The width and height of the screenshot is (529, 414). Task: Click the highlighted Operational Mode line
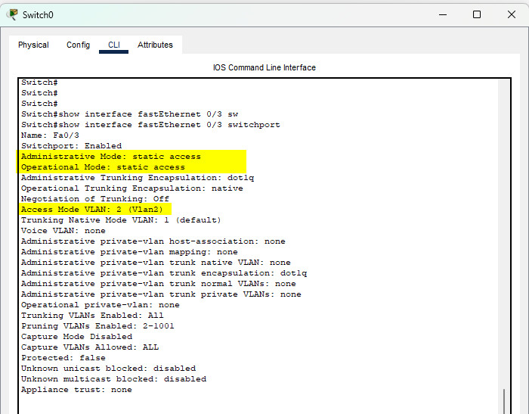click(103, 167)
